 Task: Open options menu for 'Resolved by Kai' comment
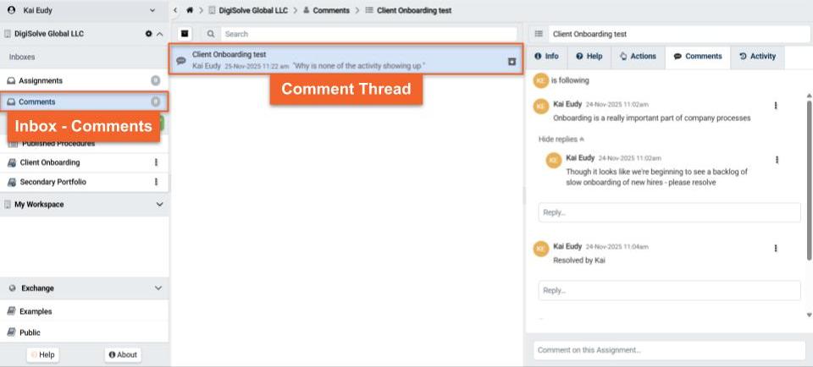(776, 249)
